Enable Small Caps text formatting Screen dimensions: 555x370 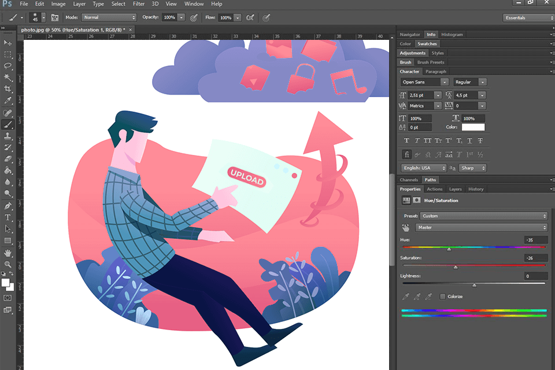[438, 140]
